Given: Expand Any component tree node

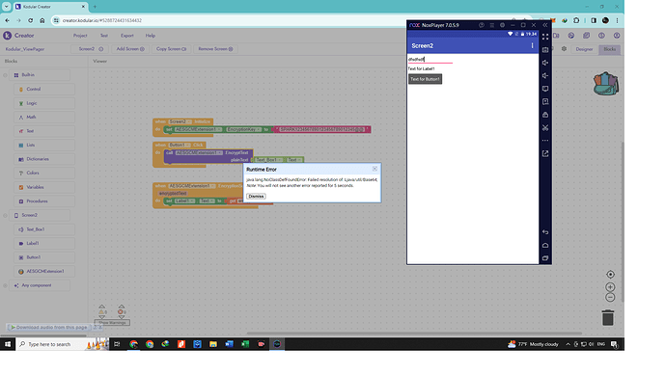Looking at the screenshot, I should pyautogui.click(x=5, y=285).
